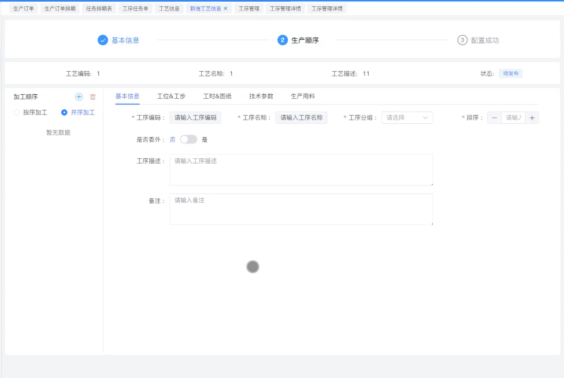Screen dimensions: 564x378
Task: Select the 按序加工 radio option
Action: [17, 113]
